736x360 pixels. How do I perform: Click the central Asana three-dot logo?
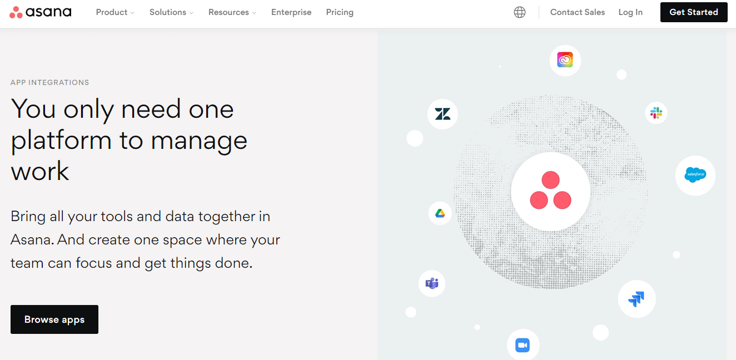pyautogui.click(x=550, y=191)
